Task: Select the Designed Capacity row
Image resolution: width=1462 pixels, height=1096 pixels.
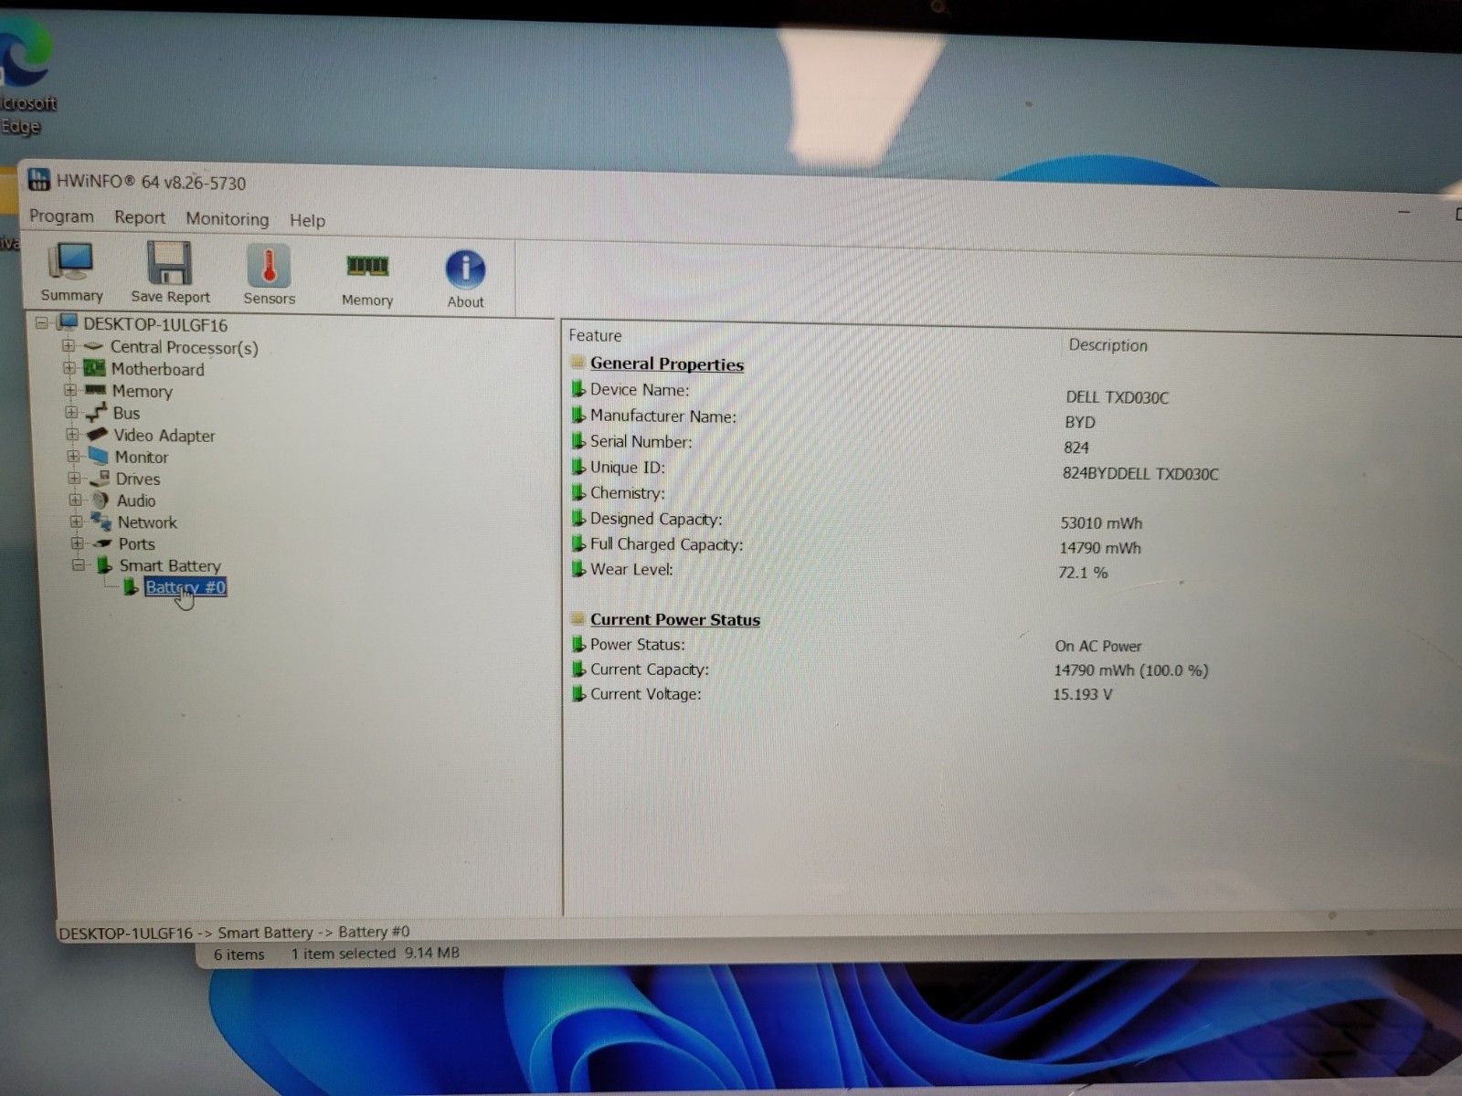Action: click(656, 519)
